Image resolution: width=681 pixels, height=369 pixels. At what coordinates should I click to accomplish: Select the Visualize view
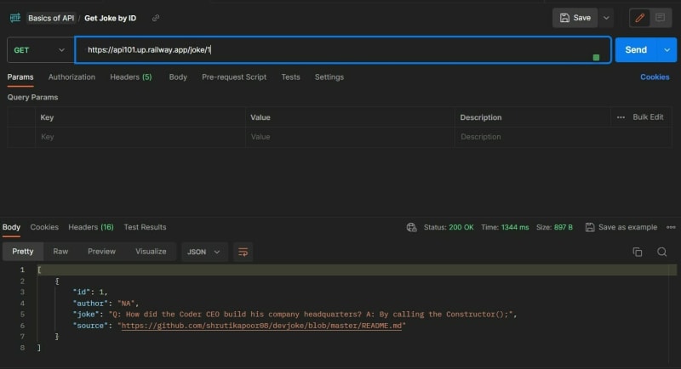click(151, 252)
